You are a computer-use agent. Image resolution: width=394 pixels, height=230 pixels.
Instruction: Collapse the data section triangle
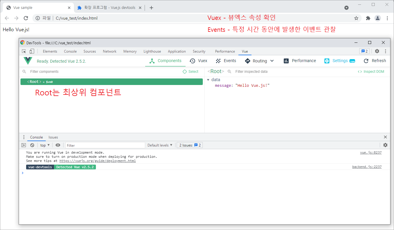[x=208, y=80]
